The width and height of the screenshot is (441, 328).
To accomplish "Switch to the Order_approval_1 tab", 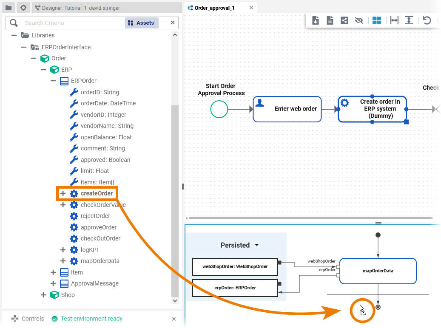I will [214, 8].
